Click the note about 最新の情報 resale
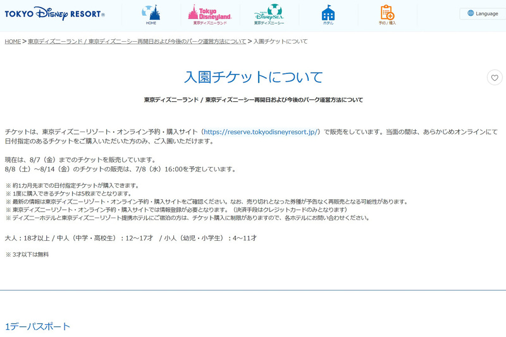 [207, 202]
